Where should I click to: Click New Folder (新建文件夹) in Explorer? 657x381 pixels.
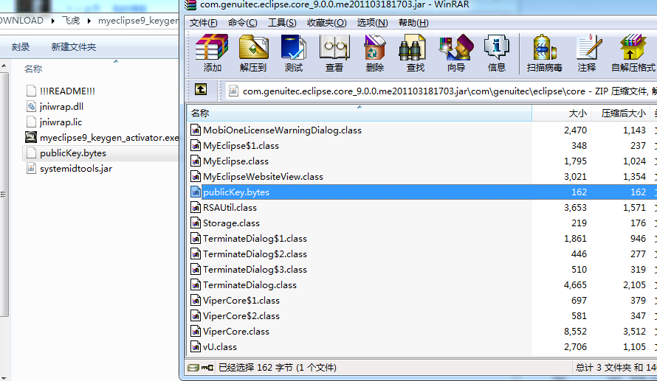74,47
